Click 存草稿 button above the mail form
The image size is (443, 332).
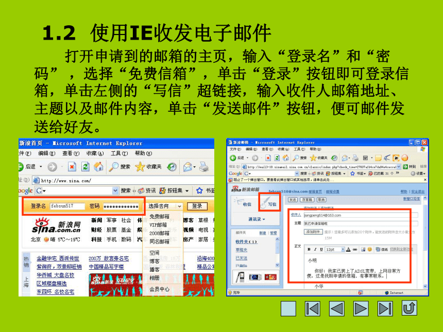(307, 200)
